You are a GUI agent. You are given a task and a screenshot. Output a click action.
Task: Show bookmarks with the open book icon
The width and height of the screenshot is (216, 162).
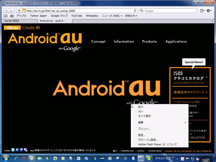pos(5,16)
